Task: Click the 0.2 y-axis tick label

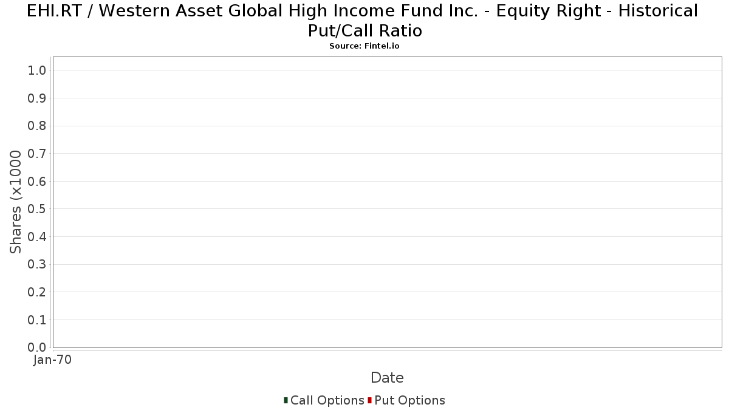Action: pyautogui.click(x=38, y=292)
